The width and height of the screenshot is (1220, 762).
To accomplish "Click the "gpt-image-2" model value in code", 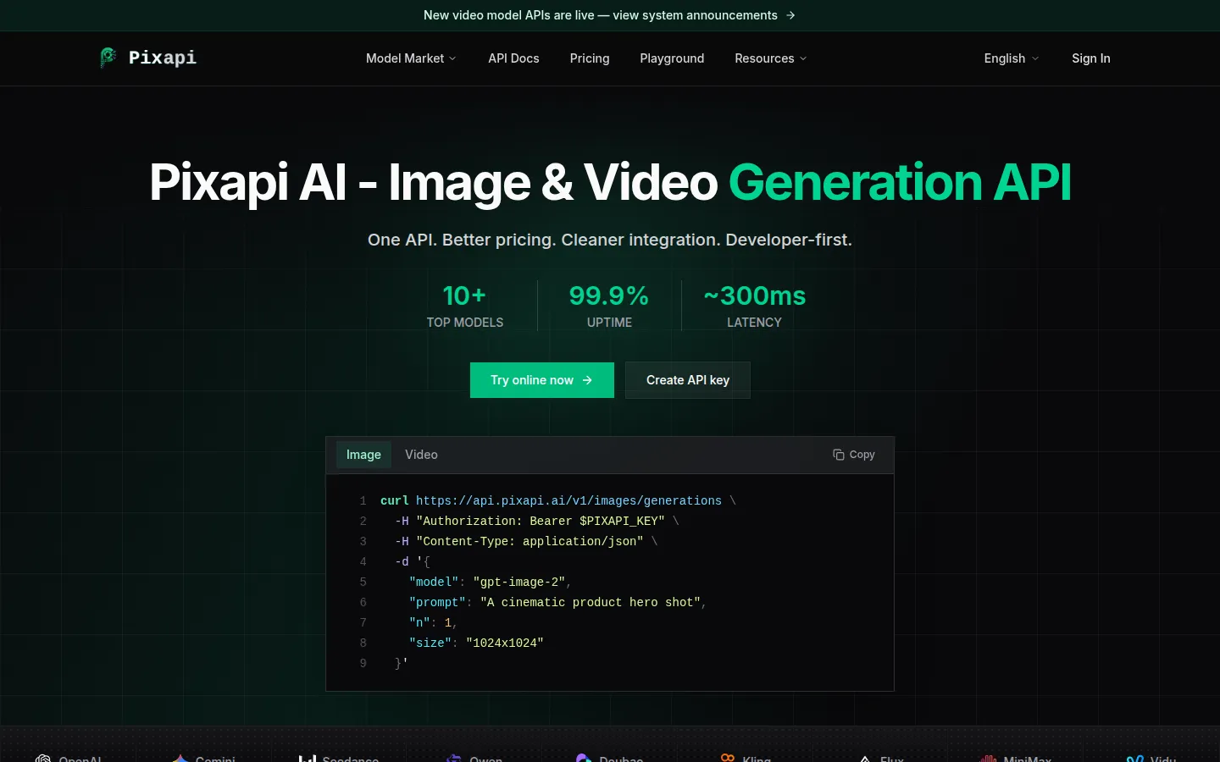I will (x=519, y=583).
